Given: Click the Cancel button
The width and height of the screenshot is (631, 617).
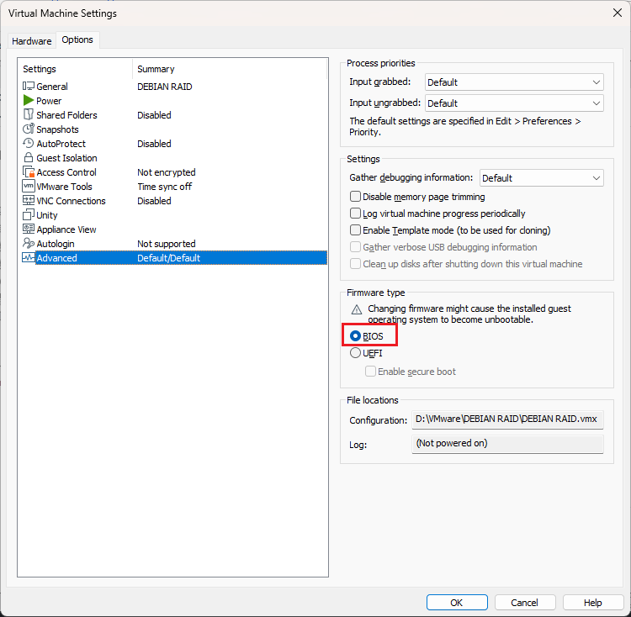Looking at the screenshot, I should [x=525, y=603].
